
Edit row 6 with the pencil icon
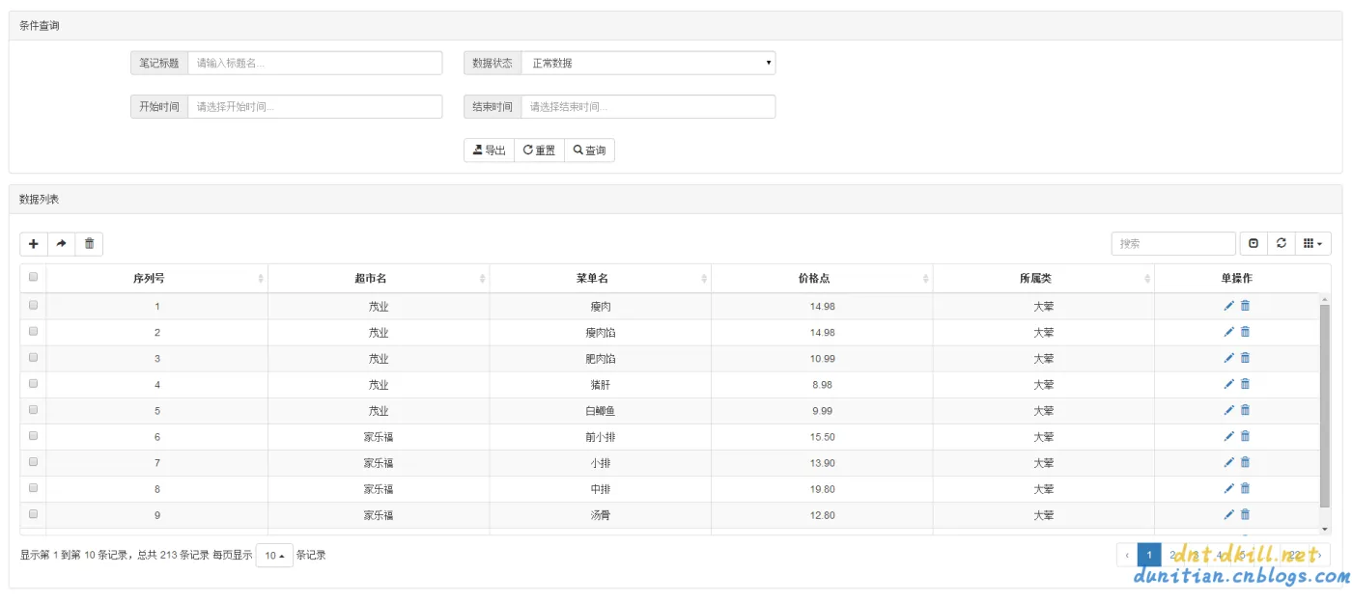(1228, 436)
